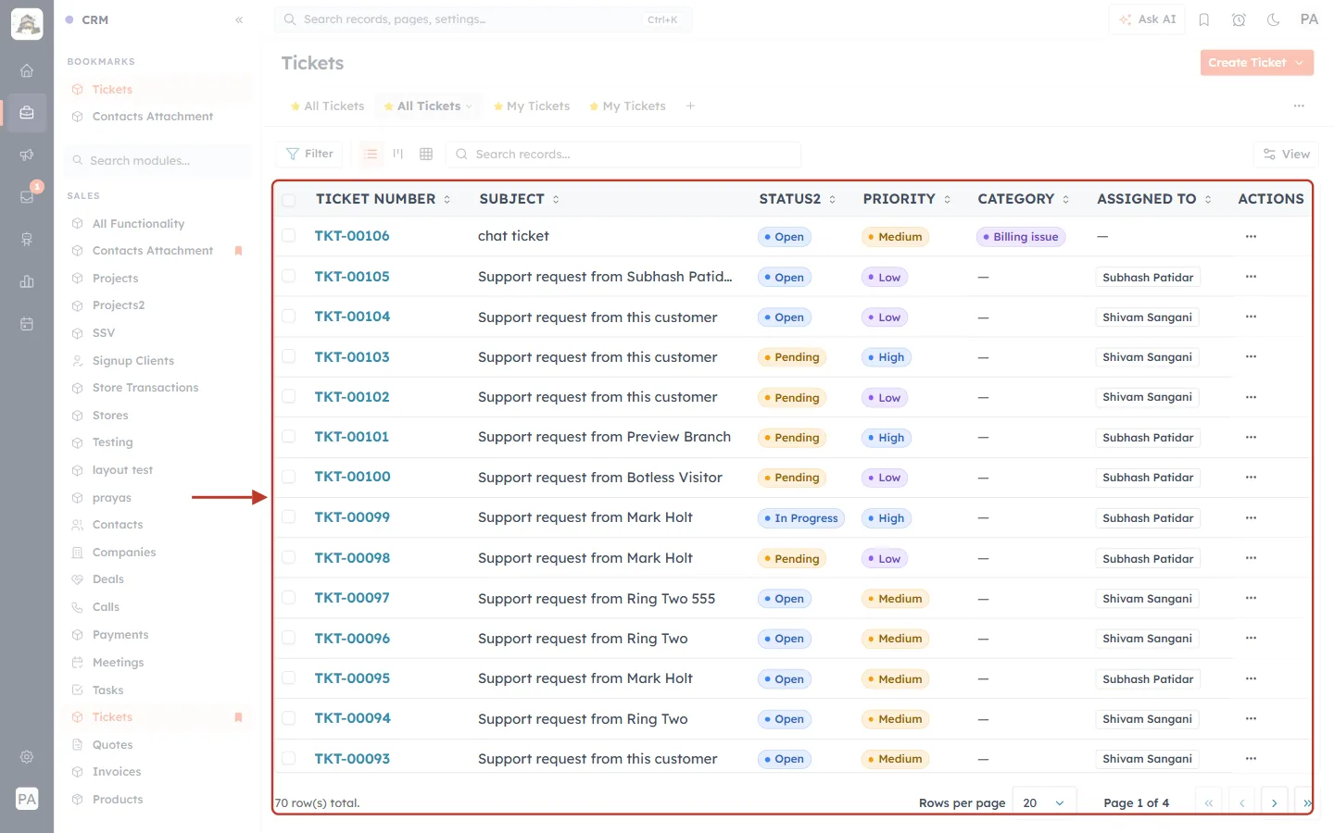Collapse the CRM sidebar with double chevron
The image size is (1334, 833).
pyautogui.click(x=239, y=19)
